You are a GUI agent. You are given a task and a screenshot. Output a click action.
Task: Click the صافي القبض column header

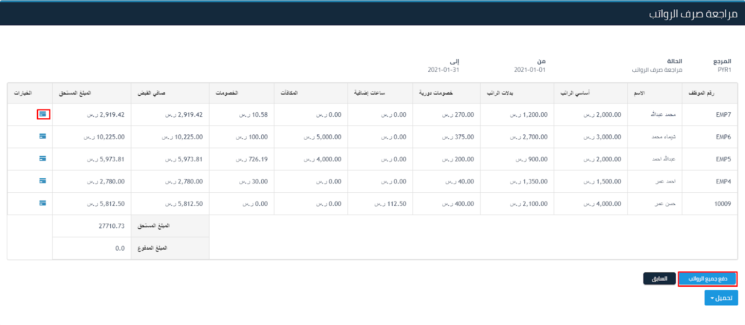click(151, 93)
